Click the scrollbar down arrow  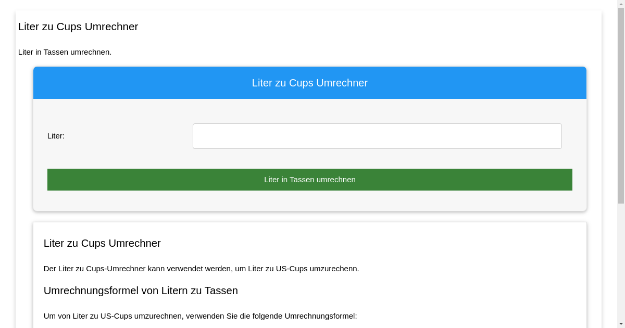tap(621, 324)
